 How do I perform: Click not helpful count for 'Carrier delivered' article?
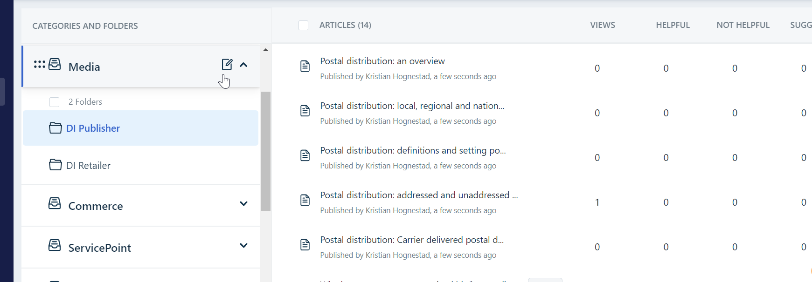tap(735, 247)
